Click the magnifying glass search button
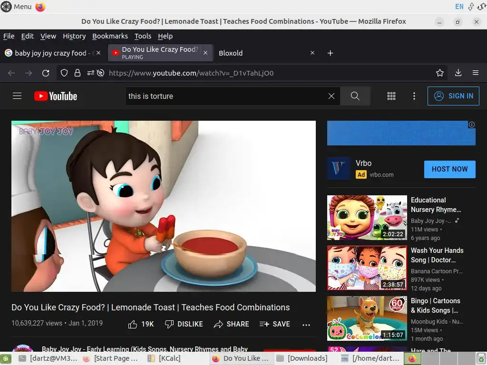Image resolution: width=487 pixels, height=365 pixels. coord(355,96)
